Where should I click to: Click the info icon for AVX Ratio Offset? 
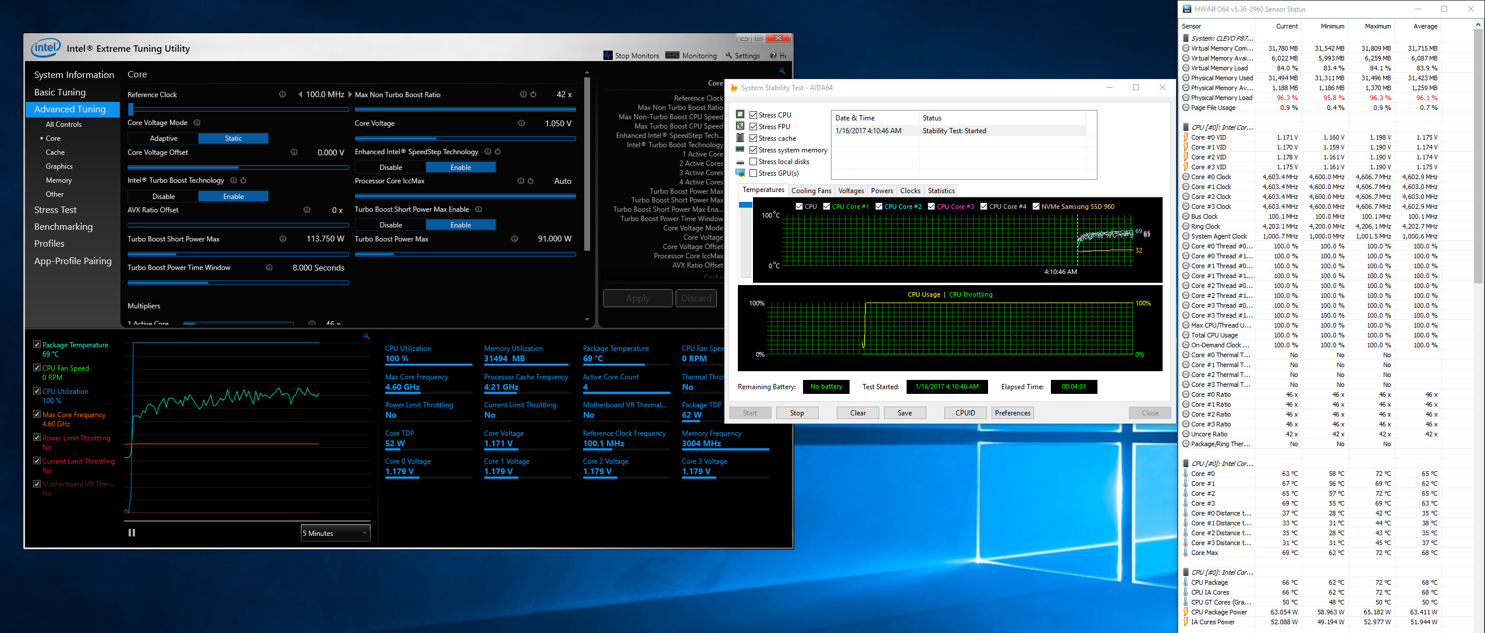(307, 209)
